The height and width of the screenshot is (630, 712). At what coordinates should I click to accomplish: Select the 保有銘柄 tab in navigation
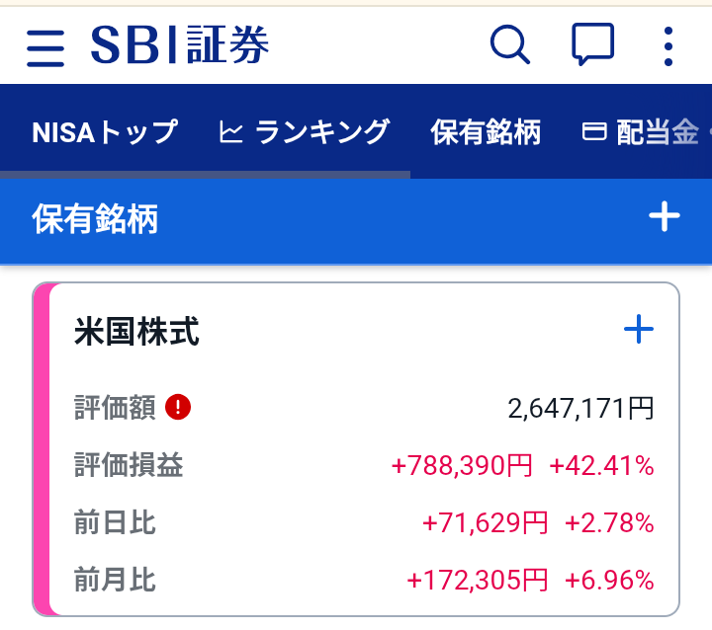tap(486, 132)
